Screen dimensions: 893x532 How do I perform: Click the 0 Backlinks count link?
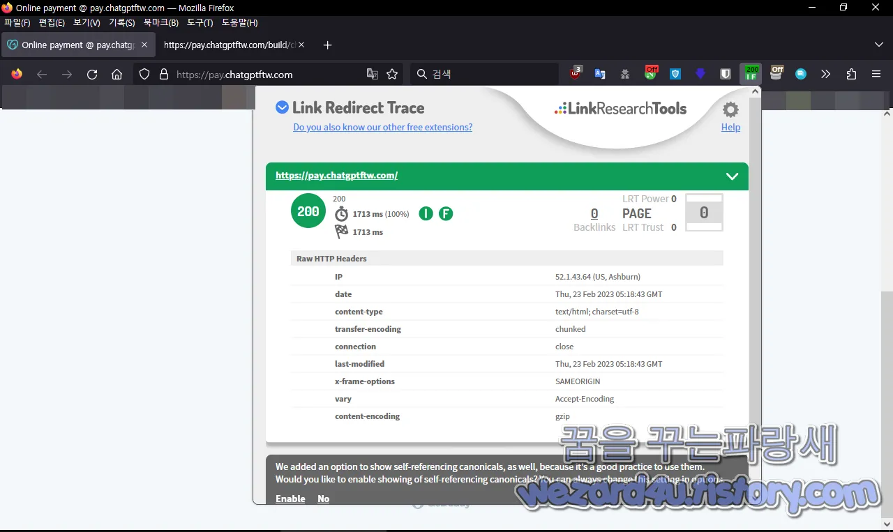pyautogui.click(x=594, y=213)
